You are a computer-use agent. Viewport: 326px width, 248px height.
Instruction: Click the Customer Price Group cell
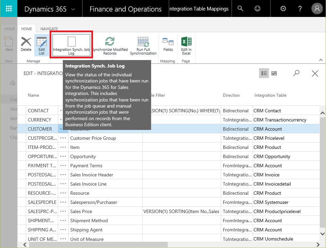click(x=105, y=138)
